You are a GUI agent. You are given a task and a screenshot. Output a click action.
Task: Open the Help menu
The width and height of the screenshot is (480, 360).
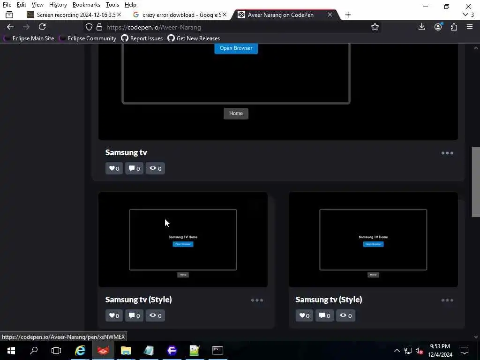point(130,5)
